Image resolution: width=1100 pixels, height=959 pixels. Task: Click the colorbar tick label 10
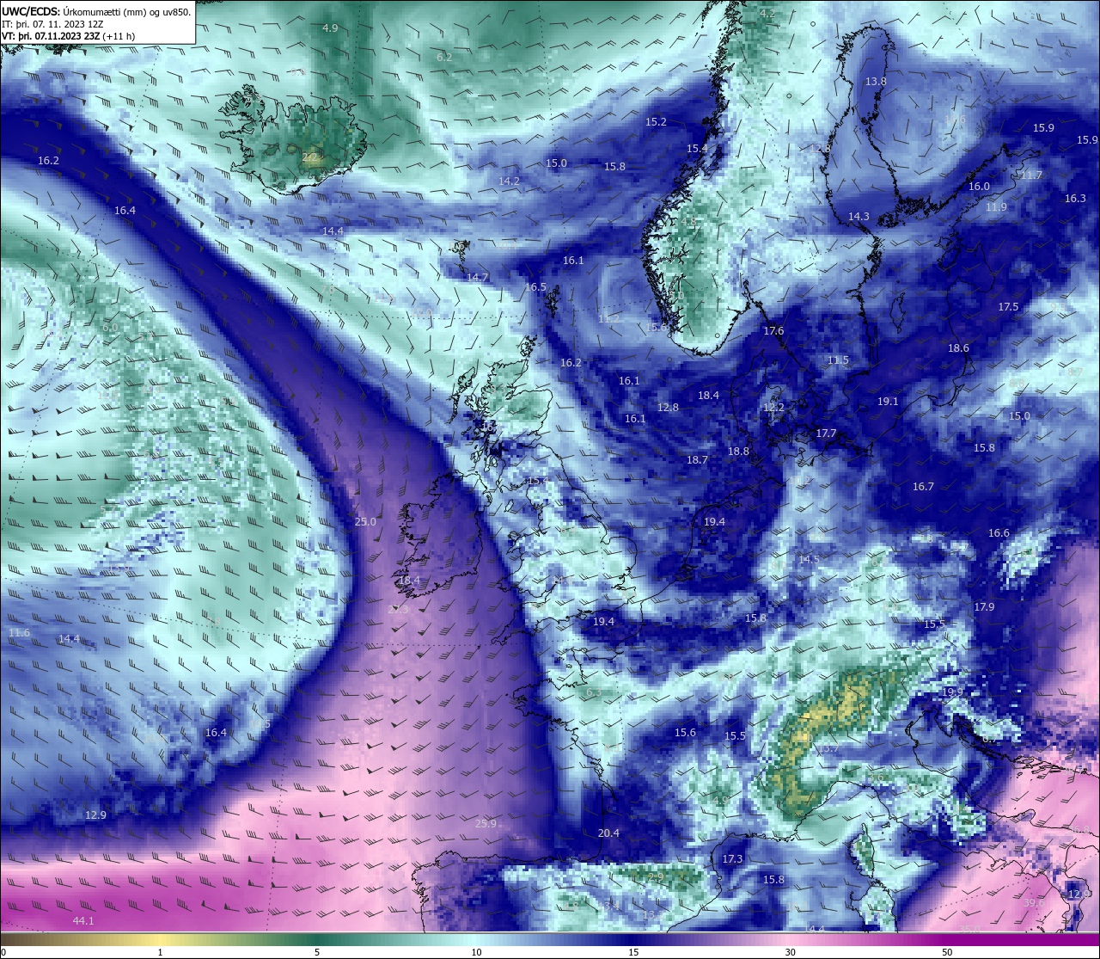[x=476, y=952]
